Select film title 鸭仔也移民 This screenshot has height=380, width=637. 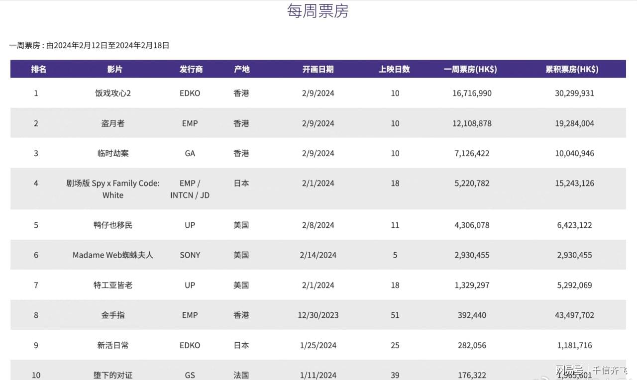[113, 225]
